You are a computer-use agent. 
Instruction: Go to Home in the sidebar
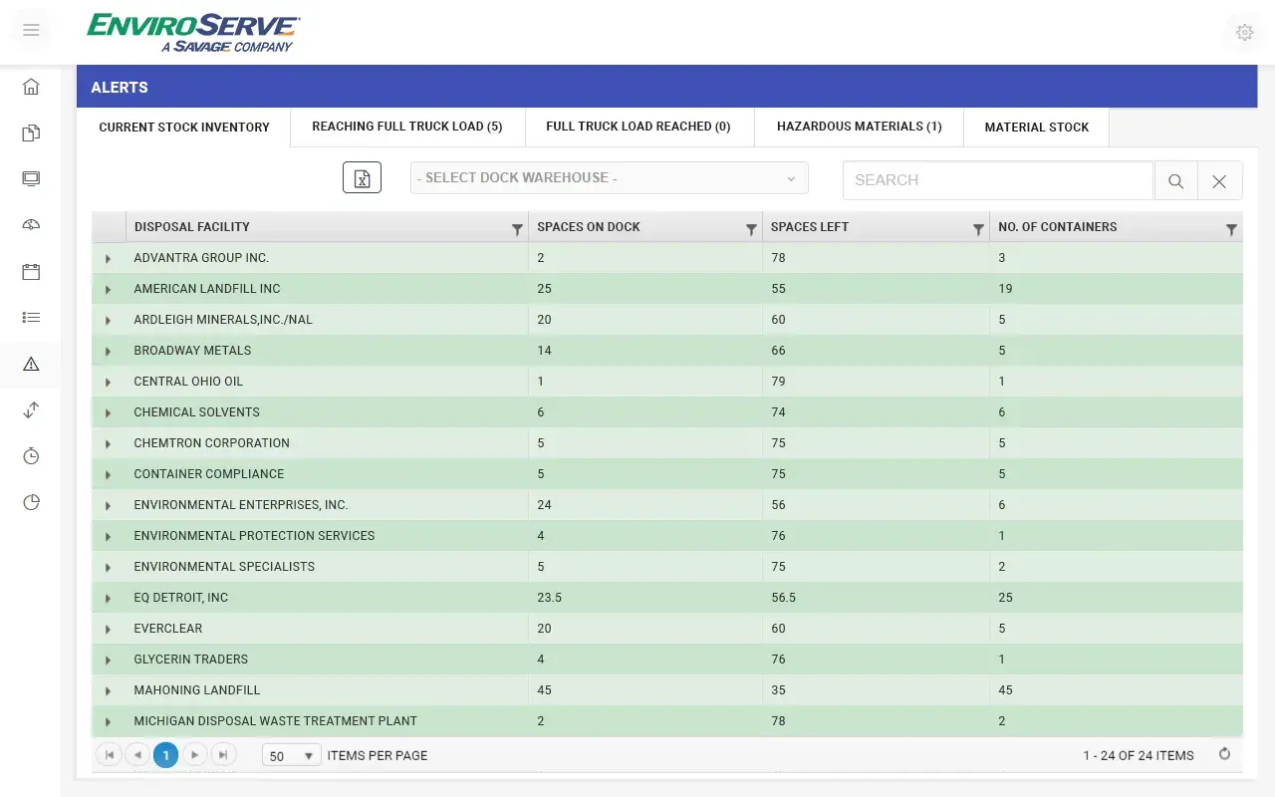(31, 87)
